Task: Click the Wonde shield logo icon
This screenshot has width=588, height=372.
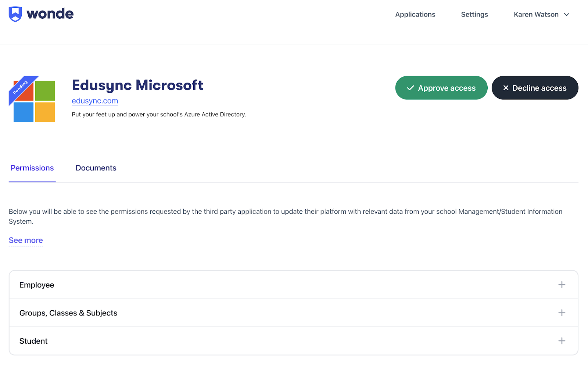Action: [15, 14]
